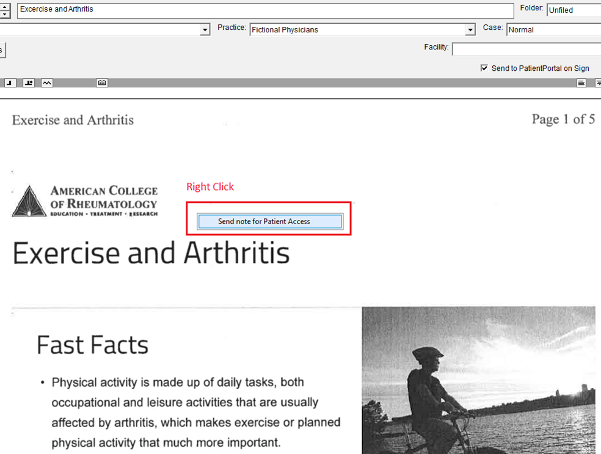Click the left-align text icon
This screenshot has height=454, width=601.
point(581,83)
